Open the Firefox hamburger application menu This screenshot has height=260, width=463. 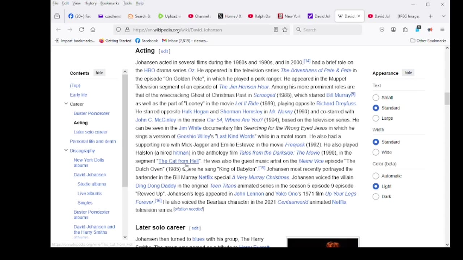[x=442, y=30]
